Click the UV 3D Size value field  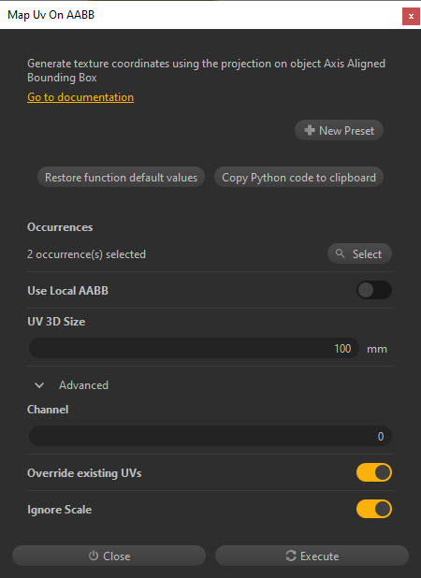click(x=194, y=348)
